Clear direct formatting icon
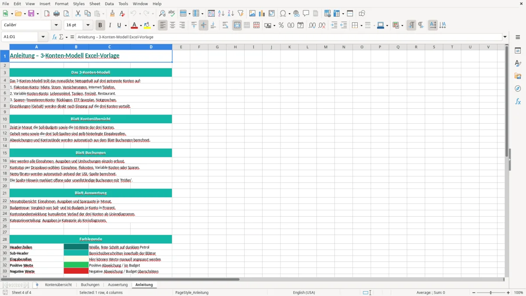The height and width of the screenshot is (296, 526). pyautogui.click(x=122, y=14)
